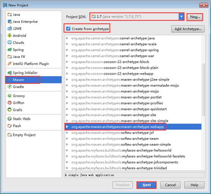Screen dimensions: 211x194
Task: Open the Project SDK dropdown arrow
Action: [181, 16]
